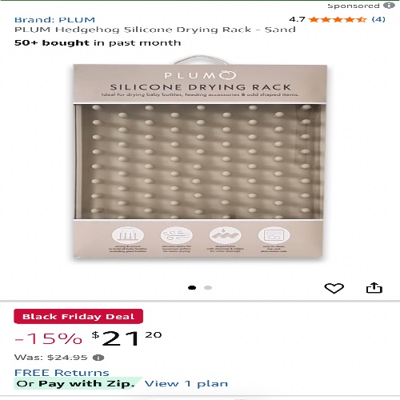400x400 pixels.
Task: Click the 4.7 rating number
Action: [297, 19]
